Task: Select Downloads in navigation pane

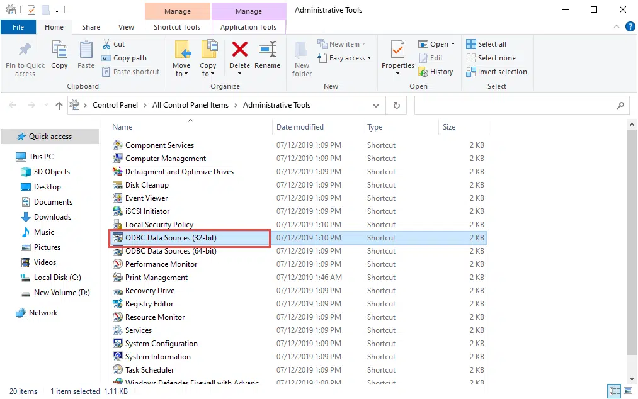Action: (x=52, y=216)
